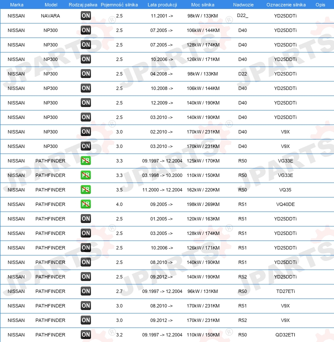The height and width of the screenshot is (342, 334).
Task: Click ON fuel icon for NP300 04.2008 row
Action: pyautogui.click(x=85, y=74)
